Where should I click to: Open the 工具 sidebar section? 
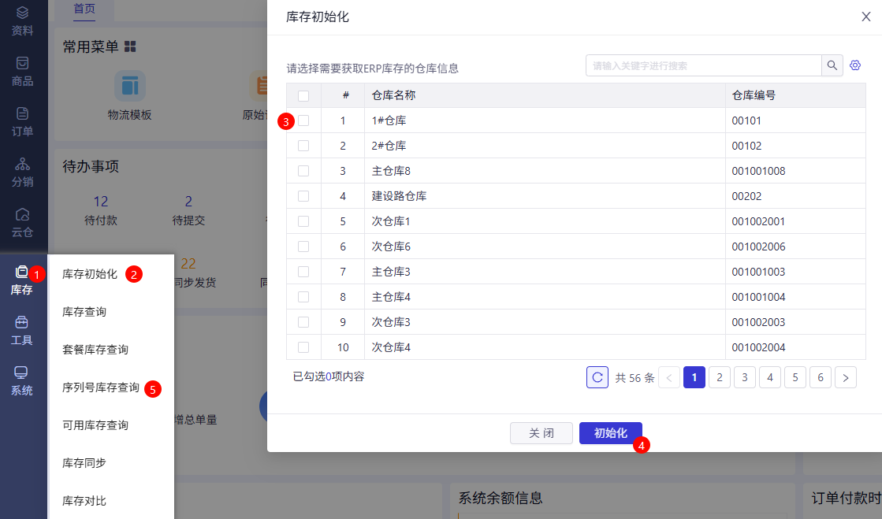[22, 331]
